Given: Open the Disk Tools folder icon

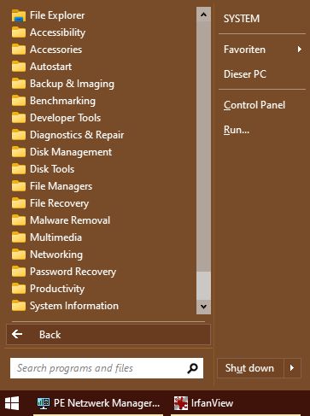Looking at the screenshot, I should [x=19, y=169].
